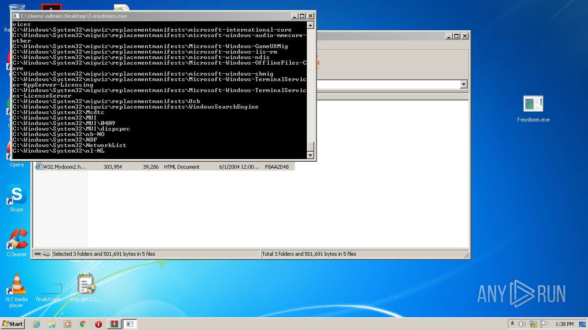
Task: Click 'Total 3 folders' status bar text
Action: tap(309, 254)
